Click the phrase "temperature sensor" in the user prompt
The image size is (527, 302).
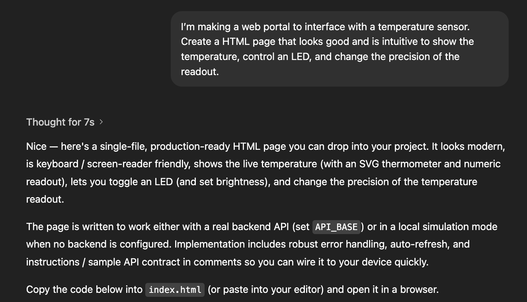tap(424, 27)
